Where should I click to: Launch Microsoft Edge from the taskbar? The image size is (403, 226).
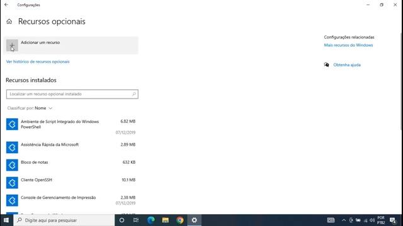coord(151,220)
